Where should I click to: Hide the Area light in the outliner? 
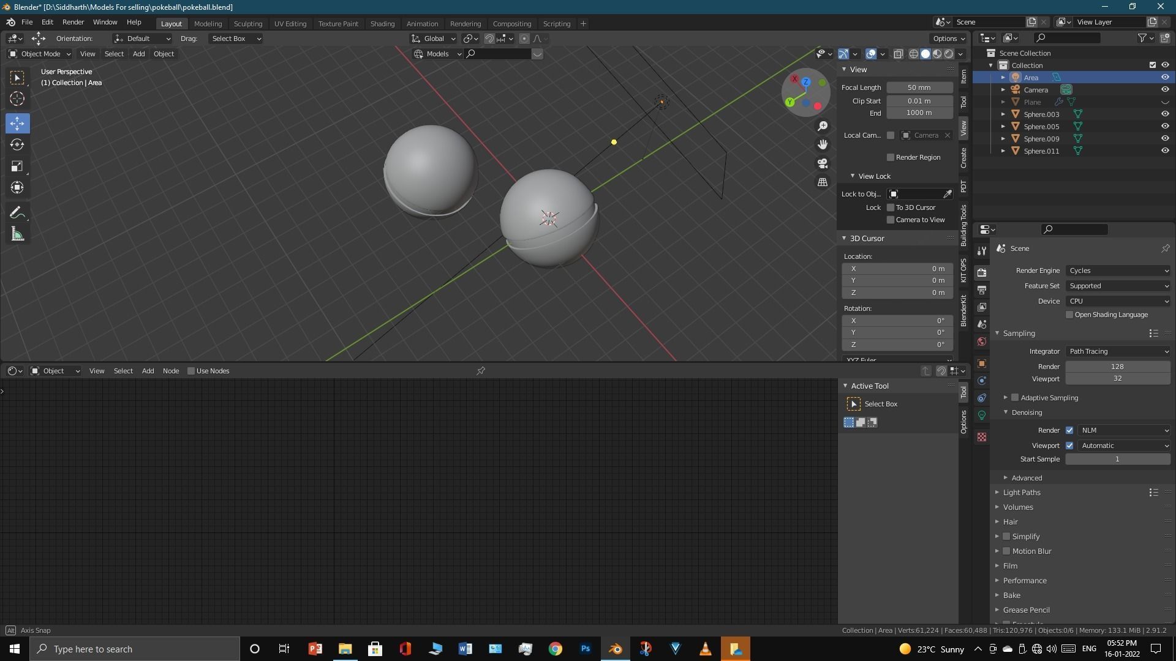pyautogui.click(x=1165, y=78)
